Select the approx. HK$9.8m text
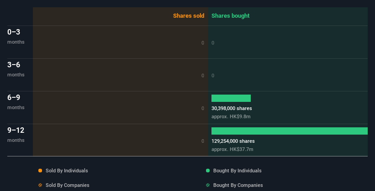Screen dimensions: 375x191 (x=231, y=117)
